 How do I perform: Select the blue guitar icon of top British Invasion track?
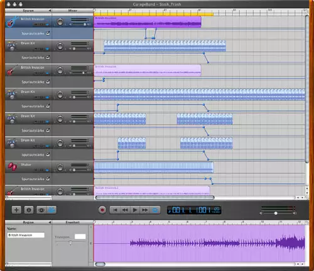(x=12, y=22)
